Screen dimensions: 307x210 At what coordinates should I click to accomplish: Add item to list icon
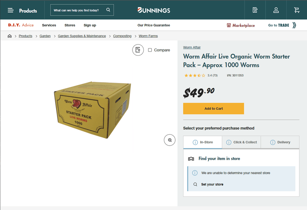tap(138, 50)
